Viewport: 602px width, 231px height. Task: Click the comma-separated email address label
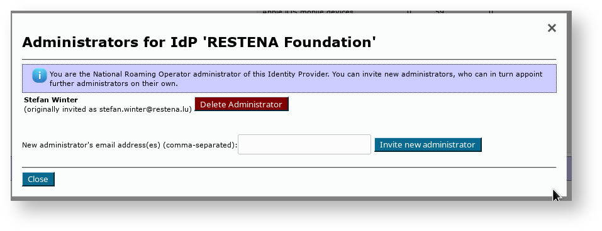click(130, 145)
